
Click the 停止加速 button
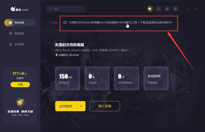click(x=105, y=106)
